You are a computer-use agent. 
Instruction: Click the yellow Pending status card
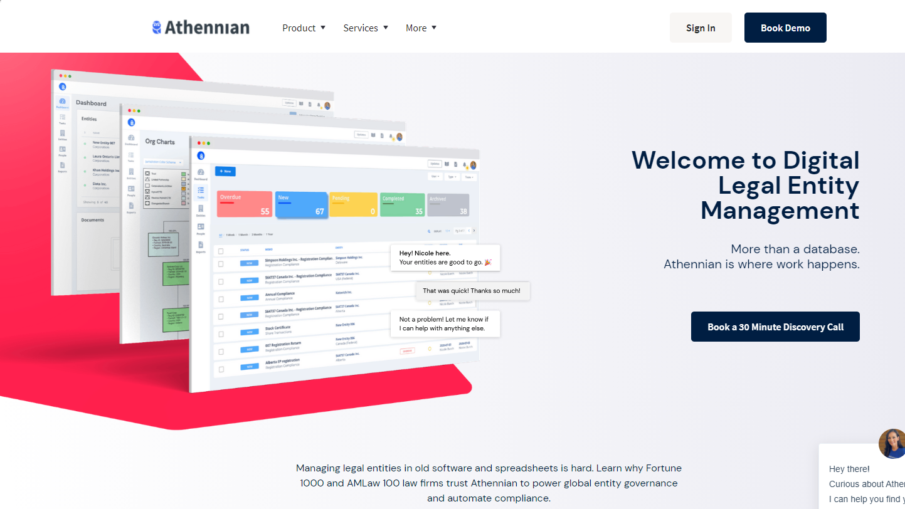pyautogui.click(x=353, y=205)
